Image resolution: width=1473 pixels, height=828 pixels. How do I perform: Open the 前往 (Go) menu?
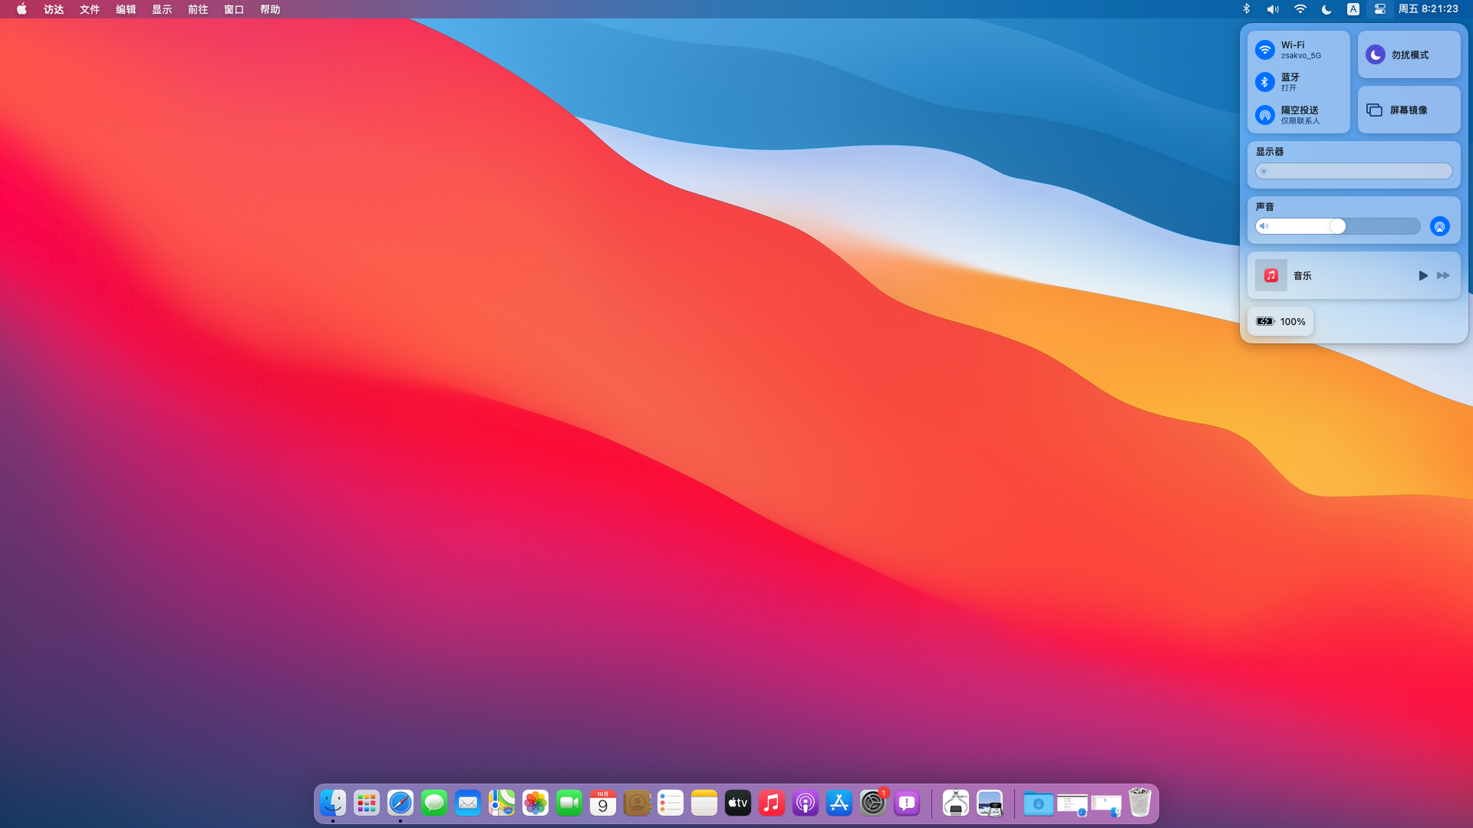coord(197,9)
